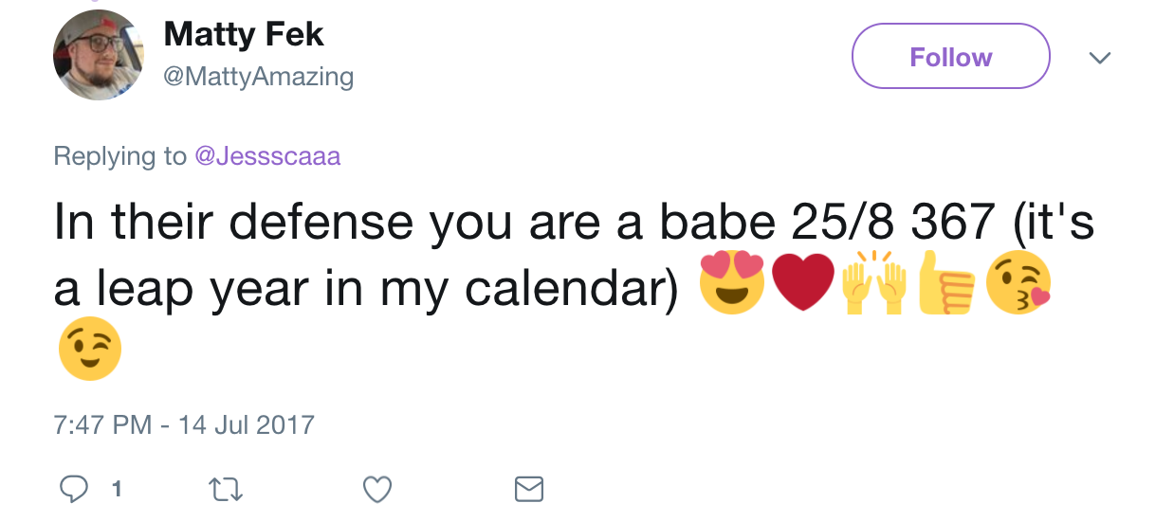This screenshot has width=1174, height=521.
Task: Click the reply count number 1
Action: point(117,490)
